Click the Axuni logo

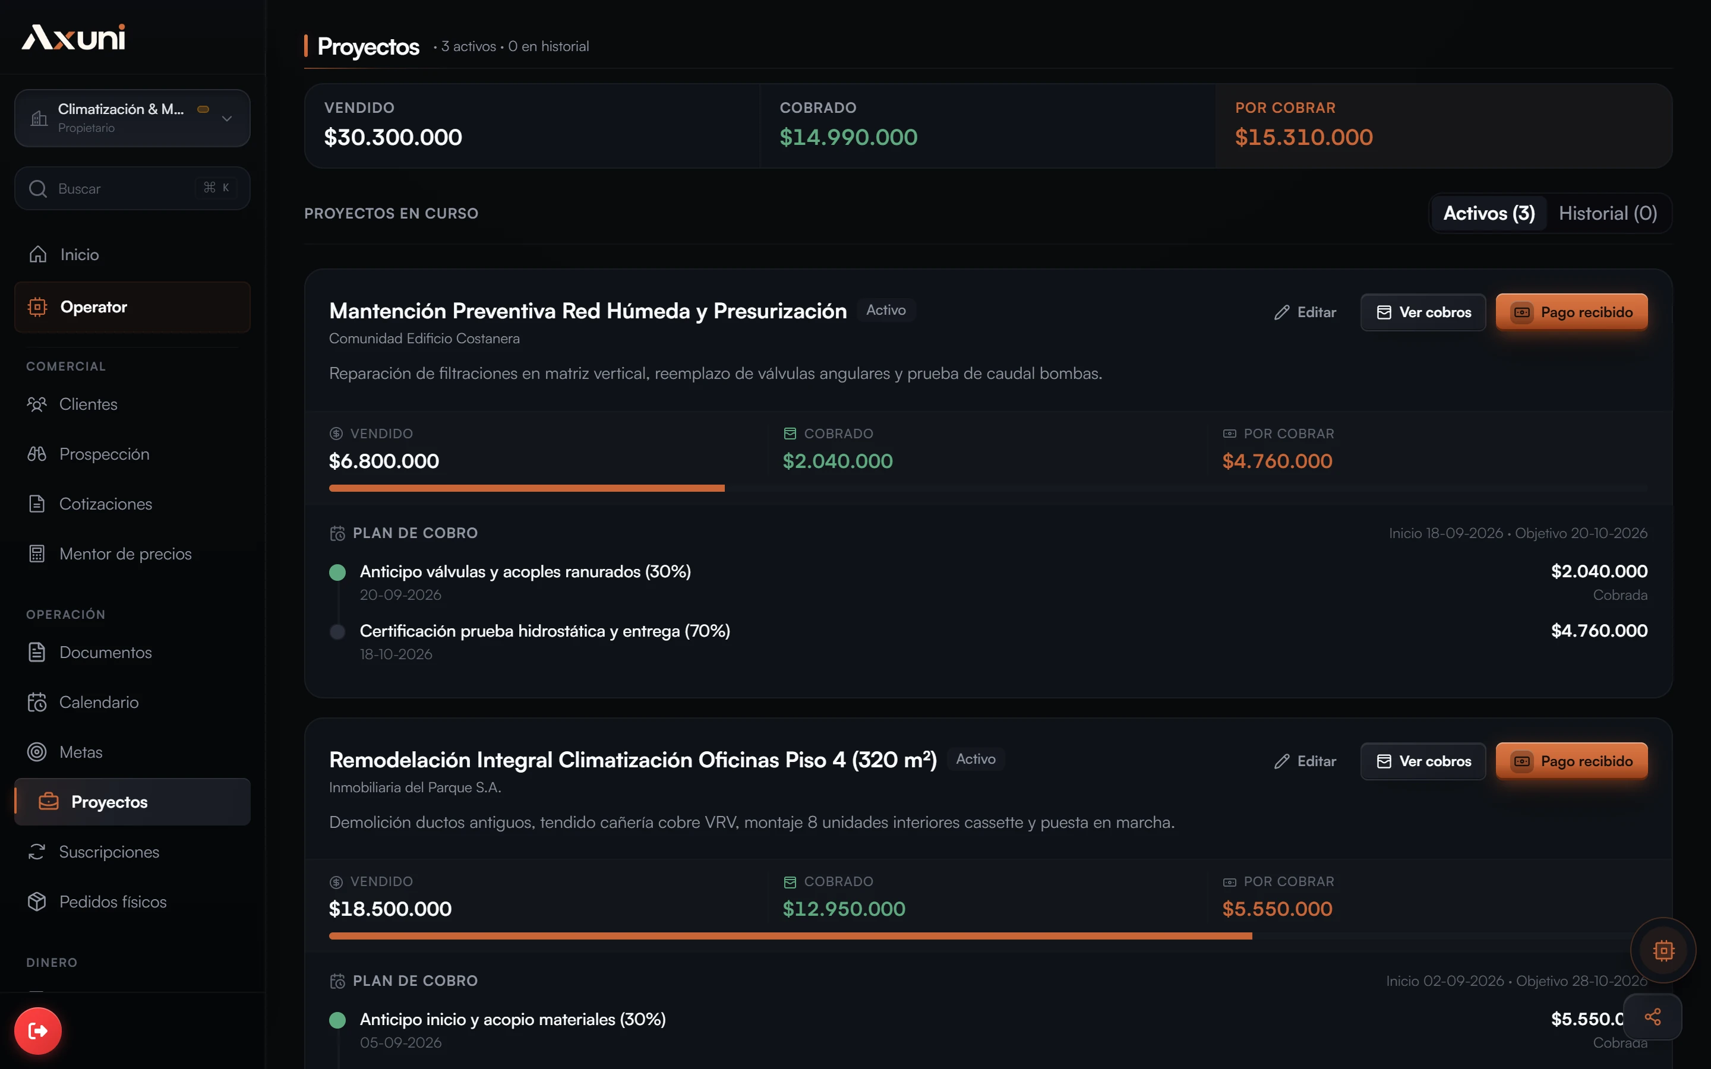pyautogui.click(x=74, y=37)
